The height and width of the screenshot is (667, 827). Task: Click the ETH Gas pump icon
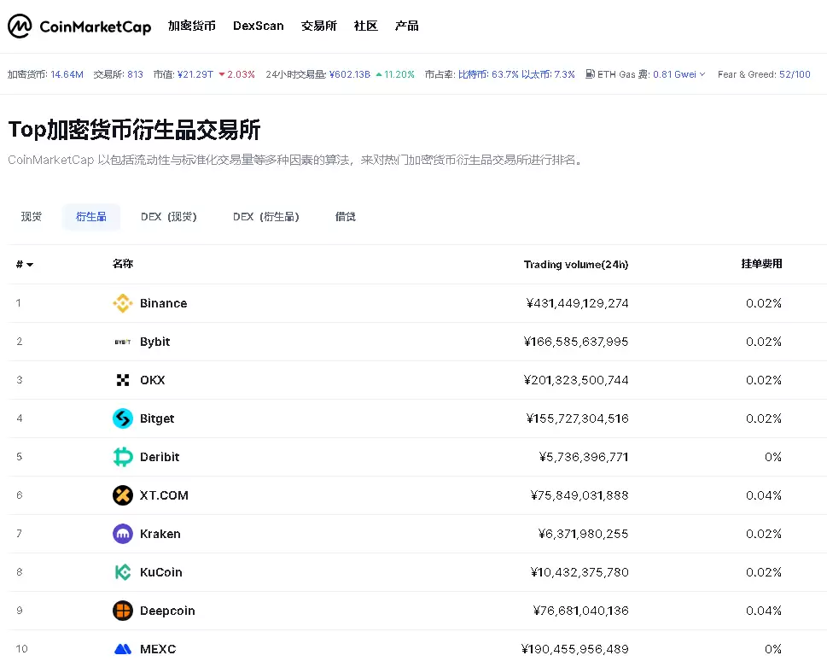[589, 74]
